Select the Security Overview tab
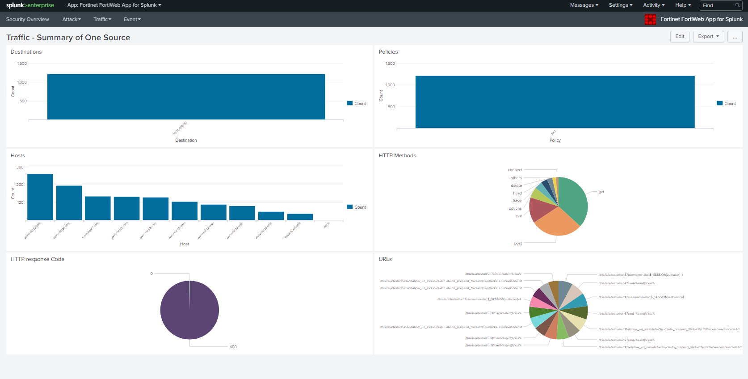Viewport: 748px width, 379px height. 28,19
